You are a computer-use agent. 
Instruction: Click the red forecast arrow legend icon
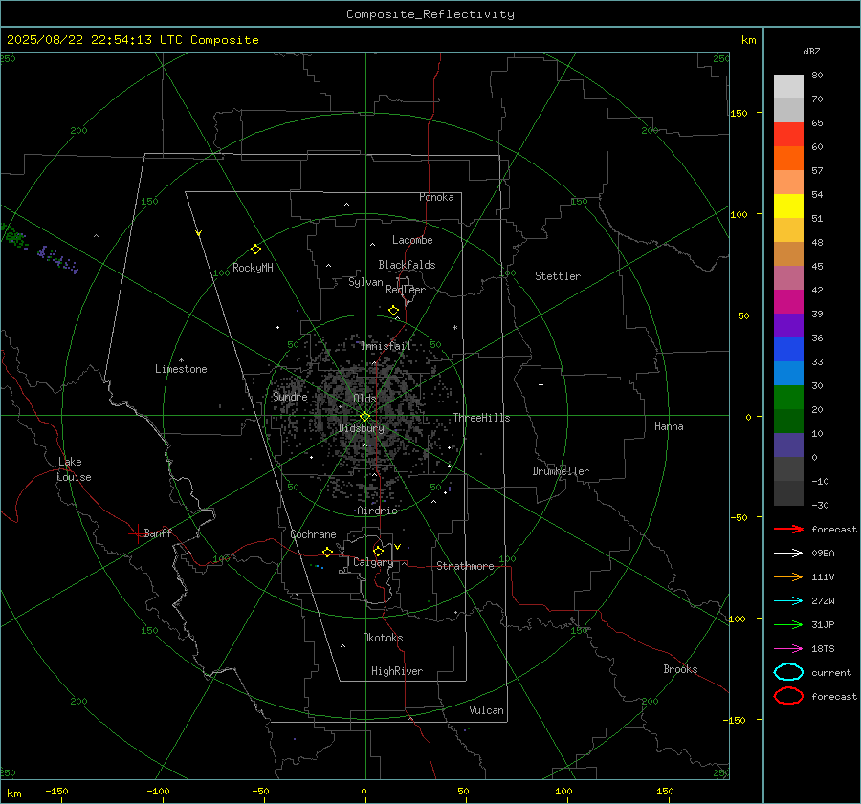click(x=788, y=529)
